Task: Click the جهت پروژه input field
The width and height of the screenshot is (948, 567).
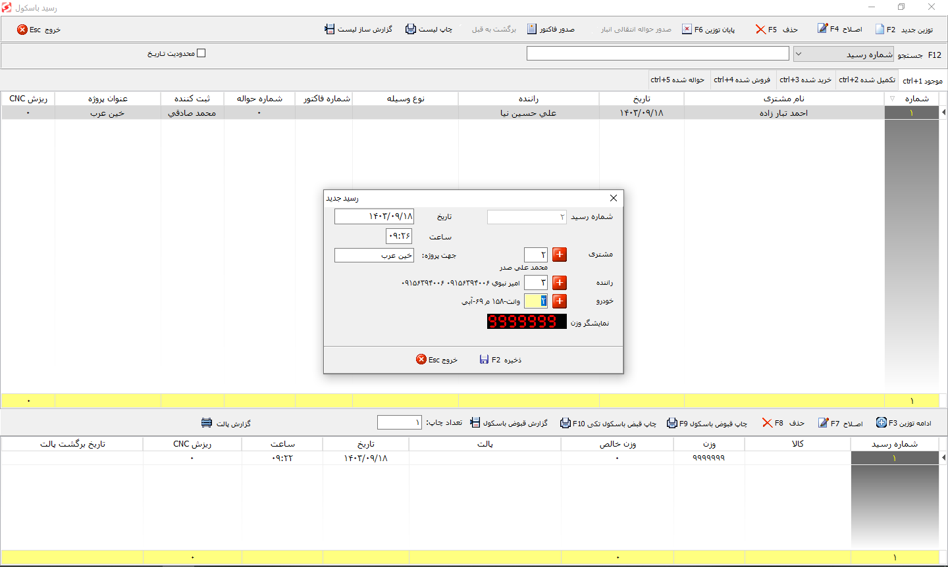Action: pos(374,255)
